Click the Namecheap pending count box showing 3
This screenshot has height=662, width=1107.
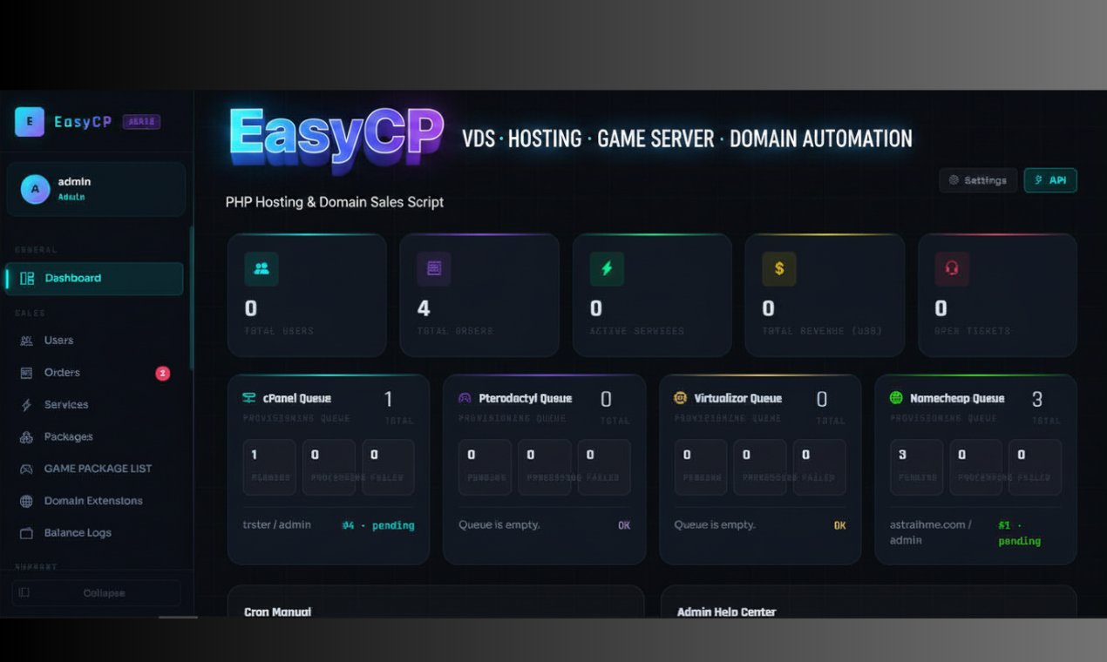917,467
